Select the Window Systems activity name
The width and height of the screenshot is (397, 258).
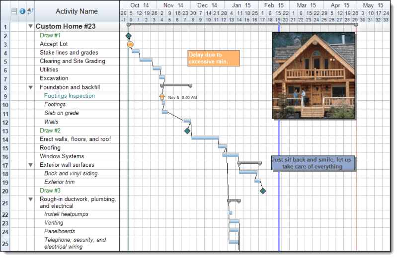point(62,156)
